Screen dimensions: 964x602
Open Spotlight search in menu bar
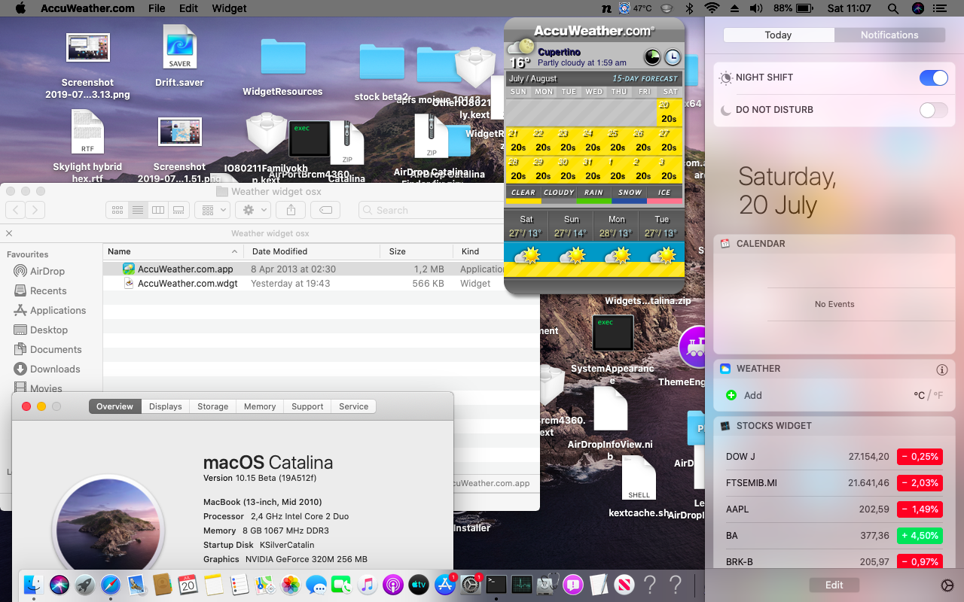(x=892, y=9)
